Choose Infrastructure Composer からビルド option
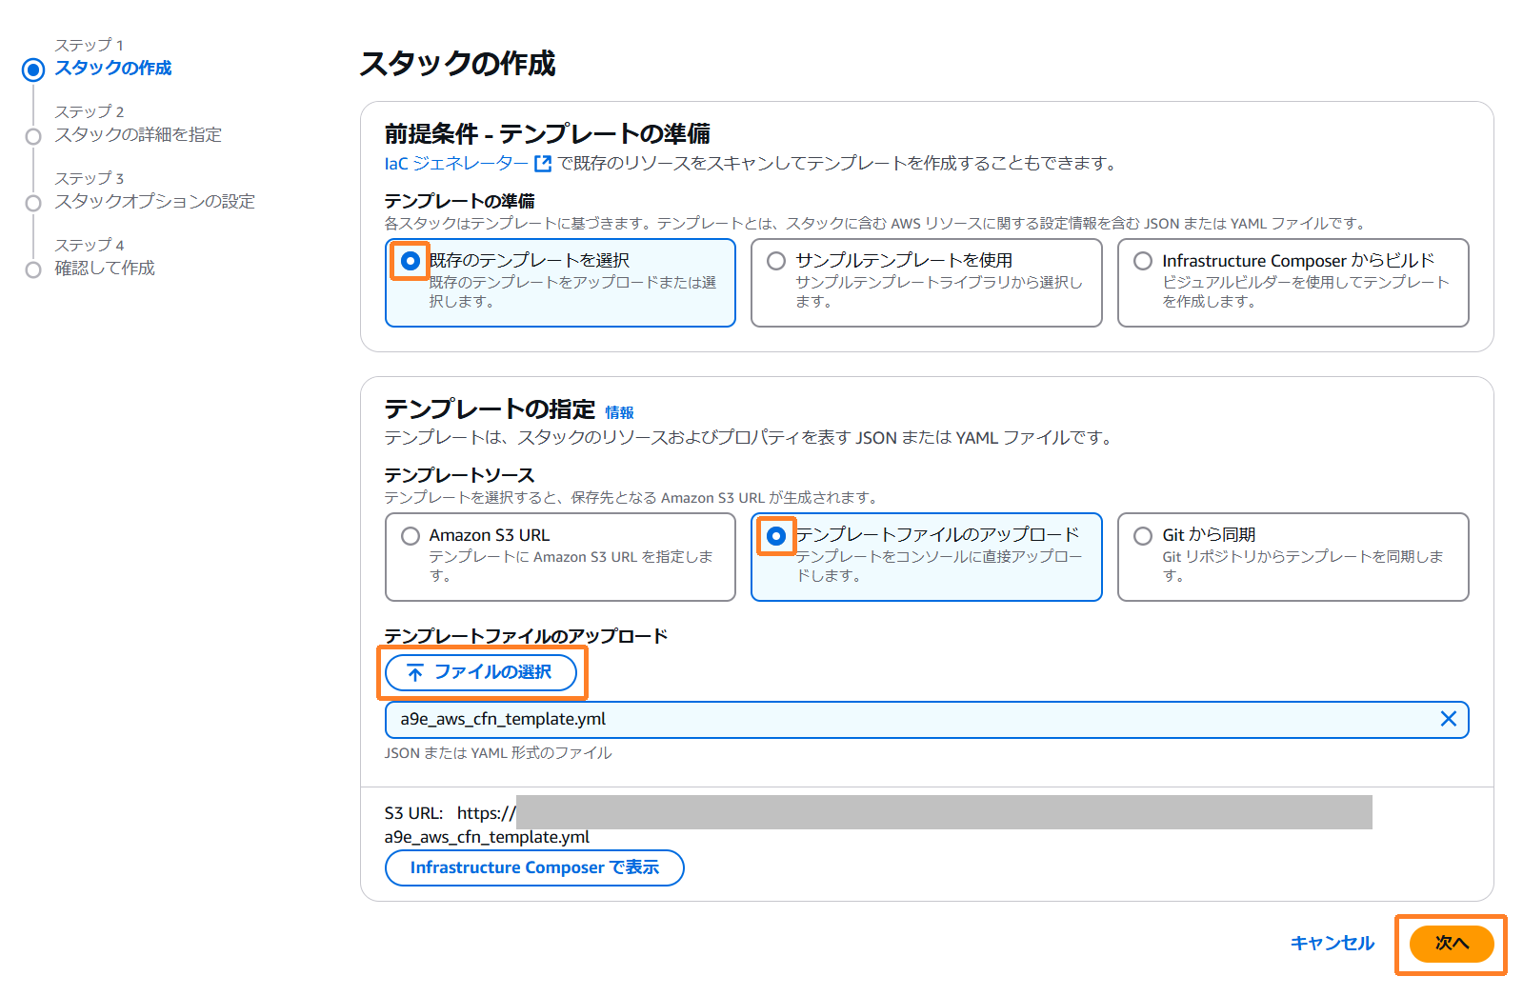The image size is (1523, 996). (1143, 261)
